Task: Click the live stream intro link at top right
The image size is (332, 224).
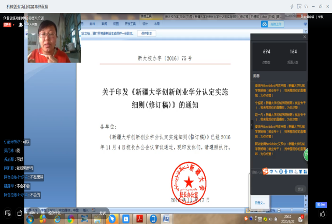Action: [x=308, y=17]
